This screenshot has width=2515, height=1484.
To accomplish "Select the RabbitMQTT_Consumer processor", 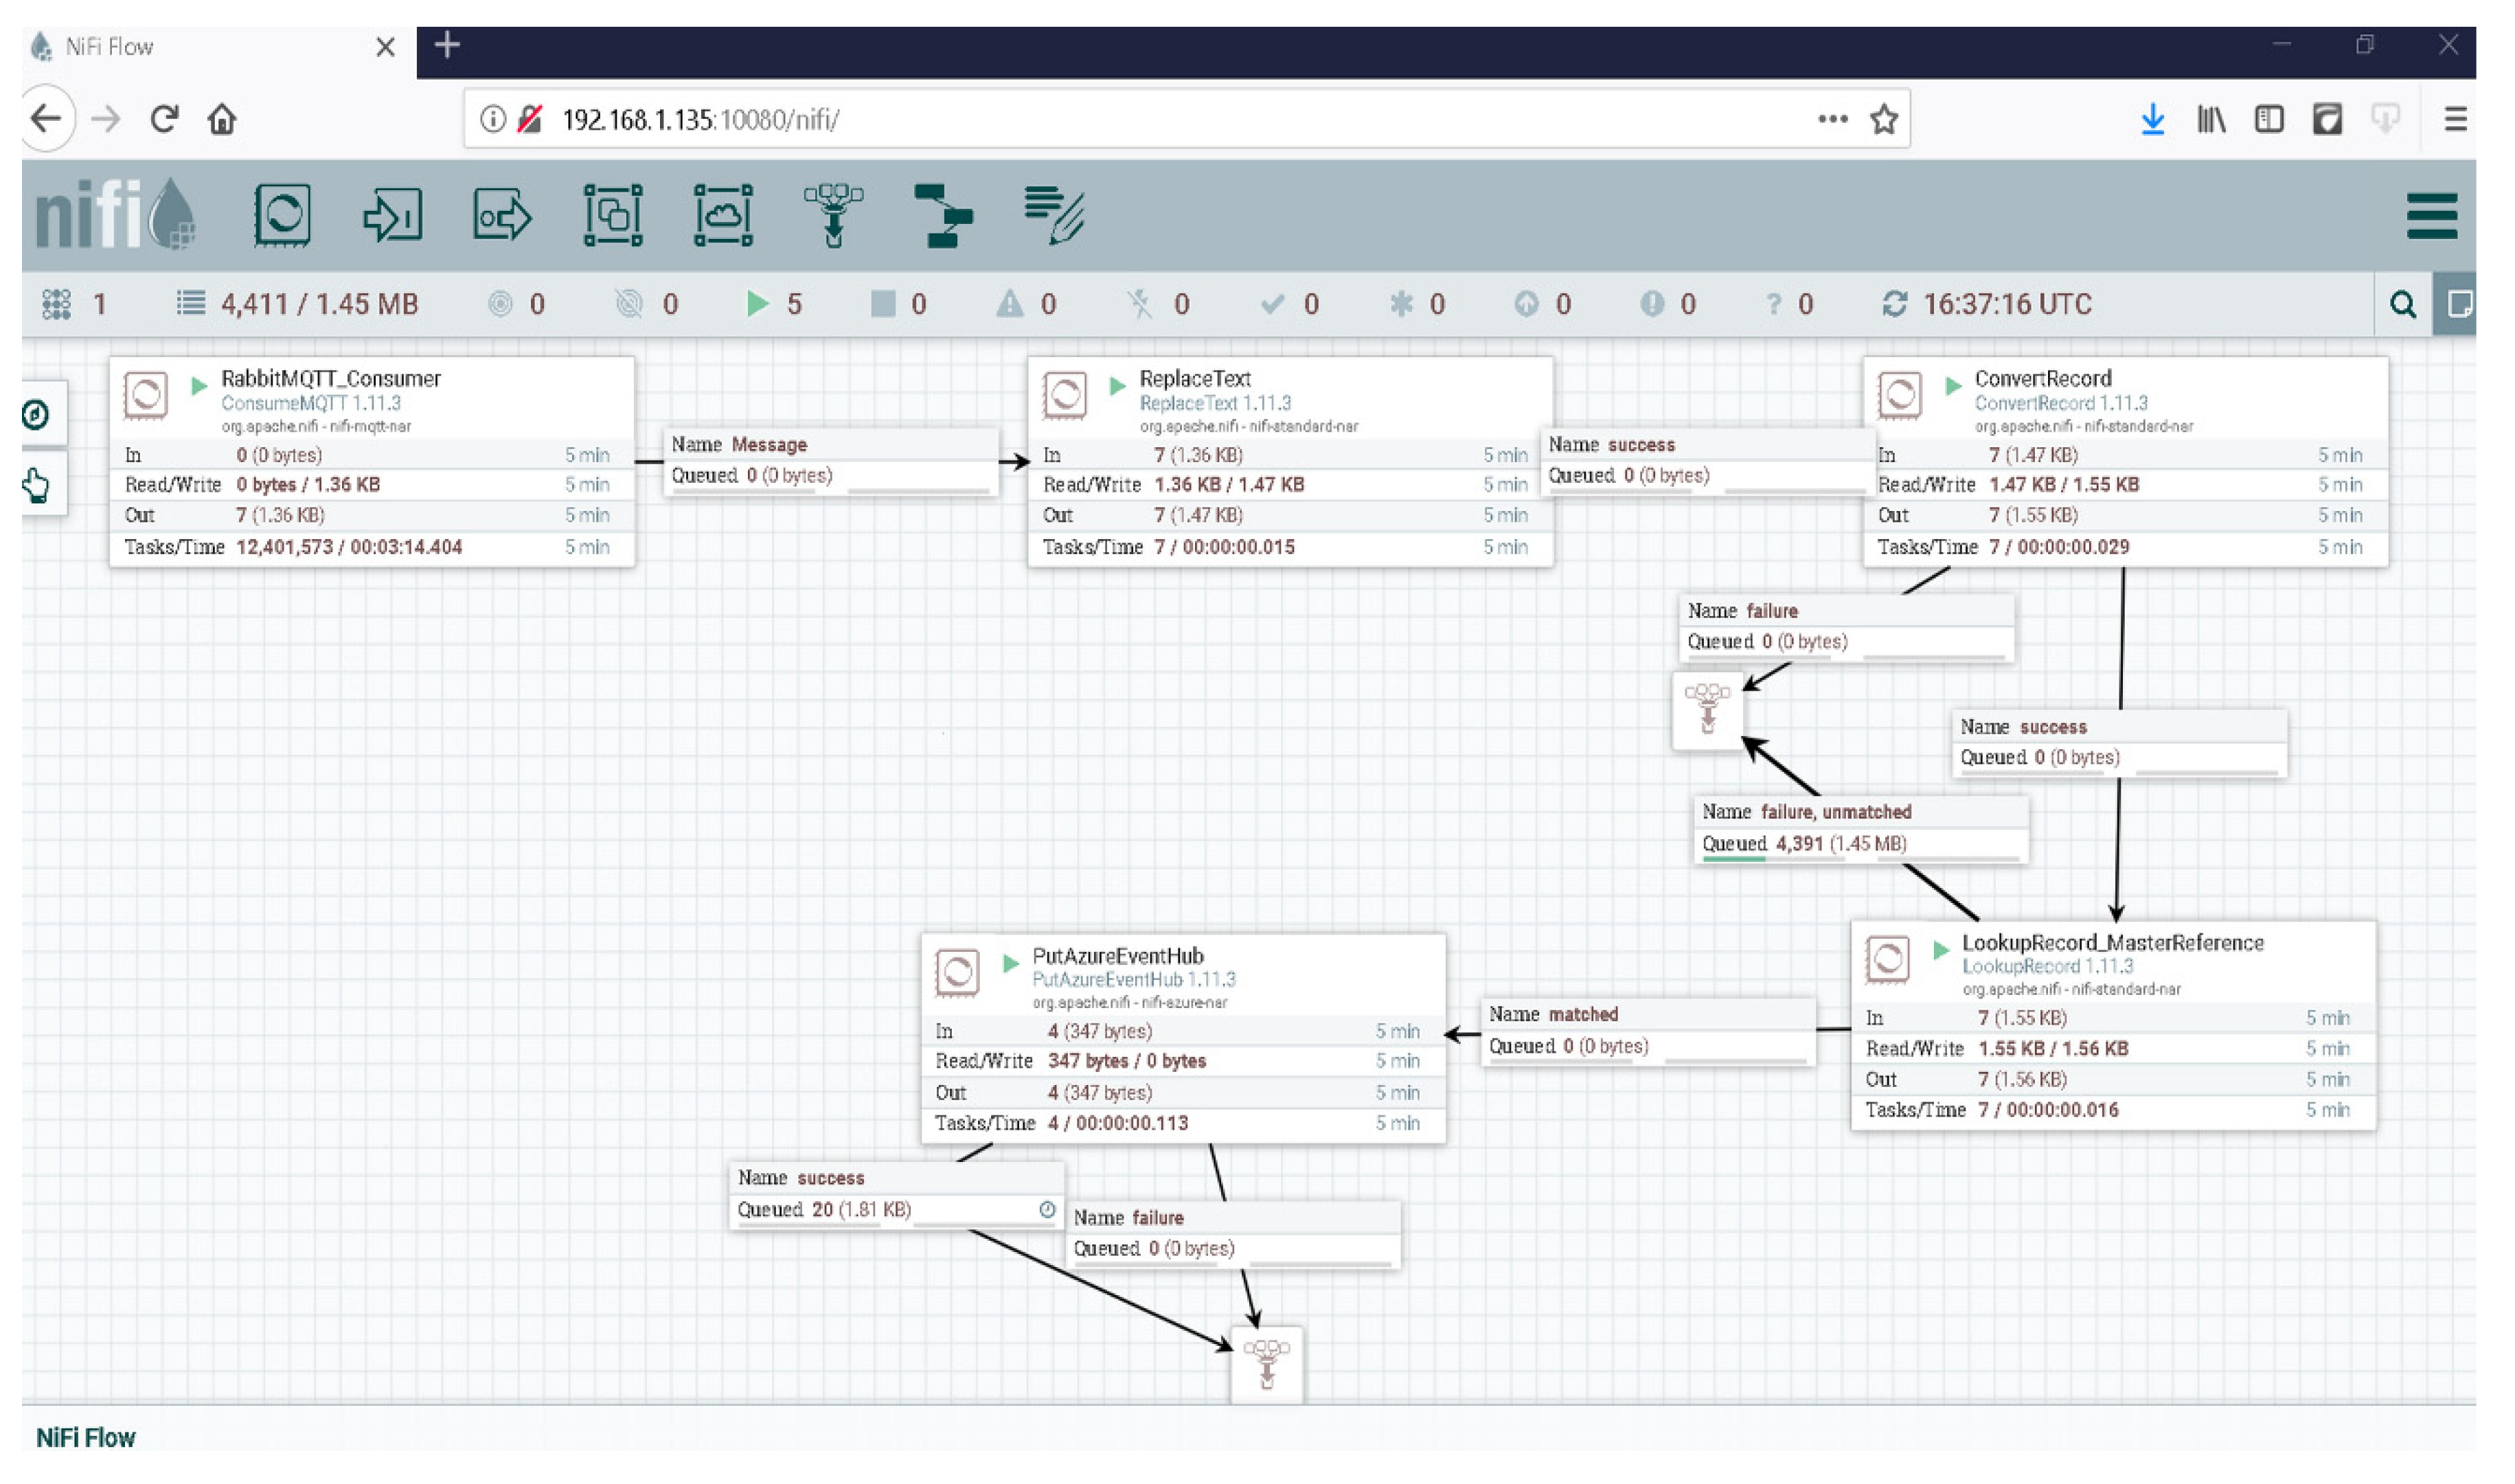I will coord(372,462).
